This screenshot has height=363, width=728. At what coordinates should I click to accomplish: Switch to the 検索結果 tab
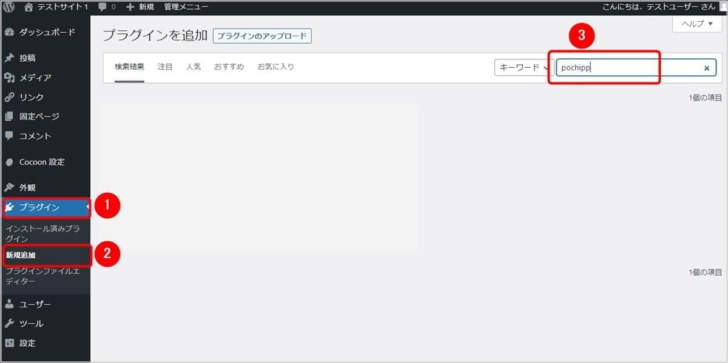pyautogui.click(x=129, y=67)
